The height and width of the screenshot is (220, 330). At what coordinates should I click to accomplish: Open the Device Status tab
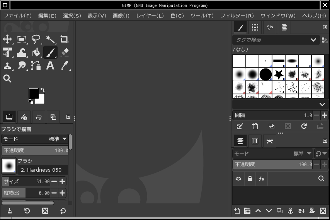[x=24, y=117]
